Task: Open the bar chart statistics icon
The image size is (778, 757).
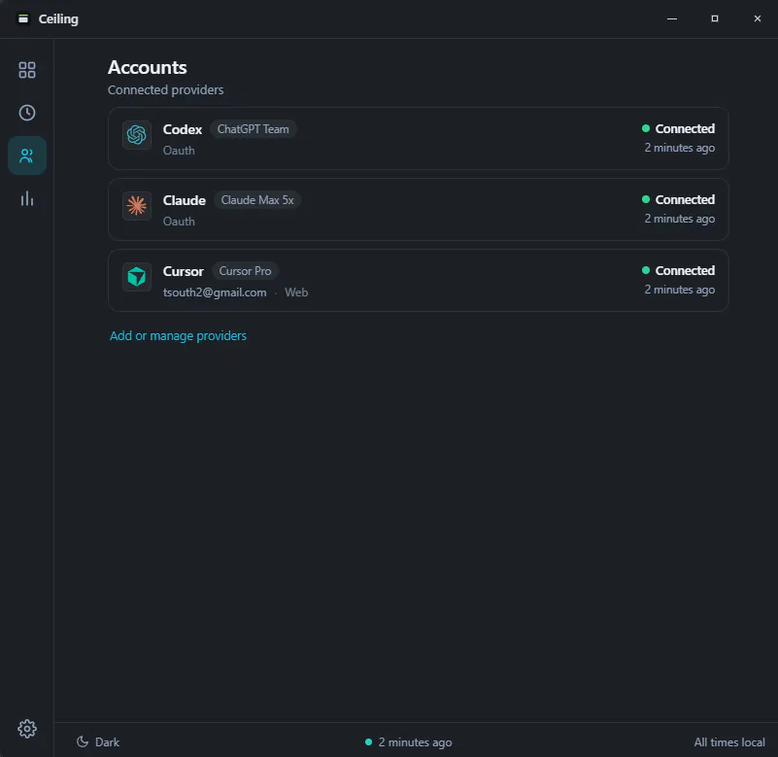Action: tap(27, 198)
